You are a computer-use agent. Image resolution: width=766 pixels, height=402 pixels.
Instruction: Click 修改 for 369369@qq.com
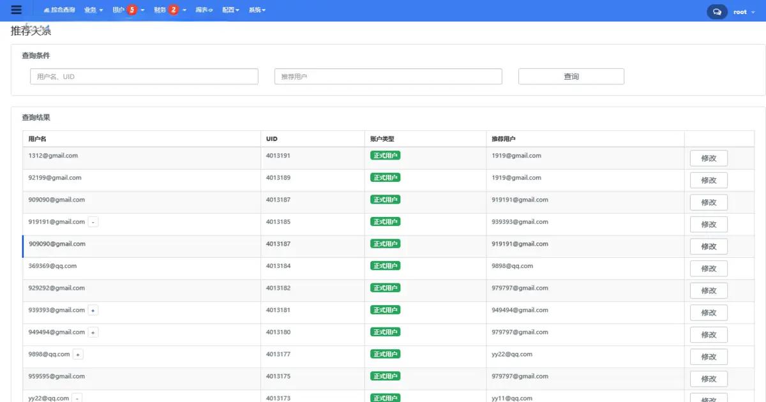pos(709,268)
